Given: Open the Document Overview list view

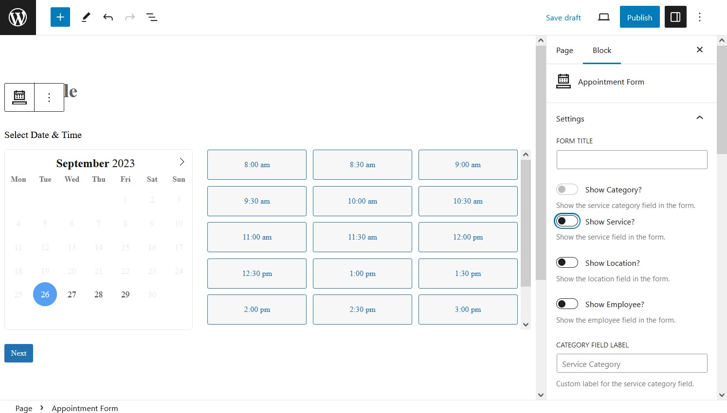Looking at the screenshot, I should click(x=152, y=17).
